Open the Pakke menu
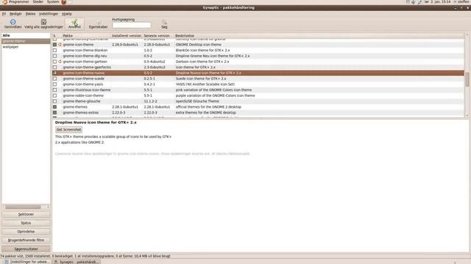This screenshot has width=471, height=264. [x=30, y=14]
